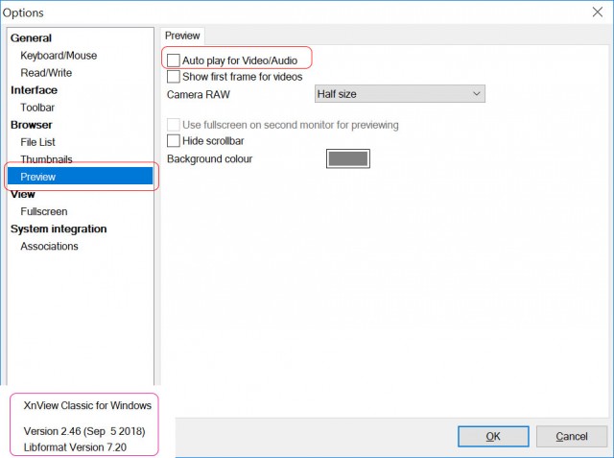This screenshot has width=614, height=458.
Task: Select the Preview tab header
Action: (182, 36)
